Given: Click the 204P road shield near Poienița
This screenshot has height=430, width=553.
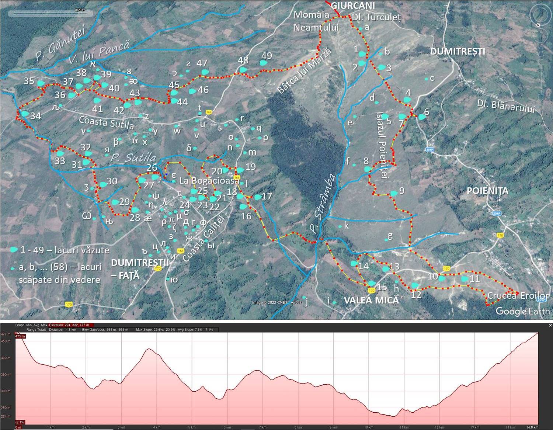Looking at the screenshot, I should 497,214.
